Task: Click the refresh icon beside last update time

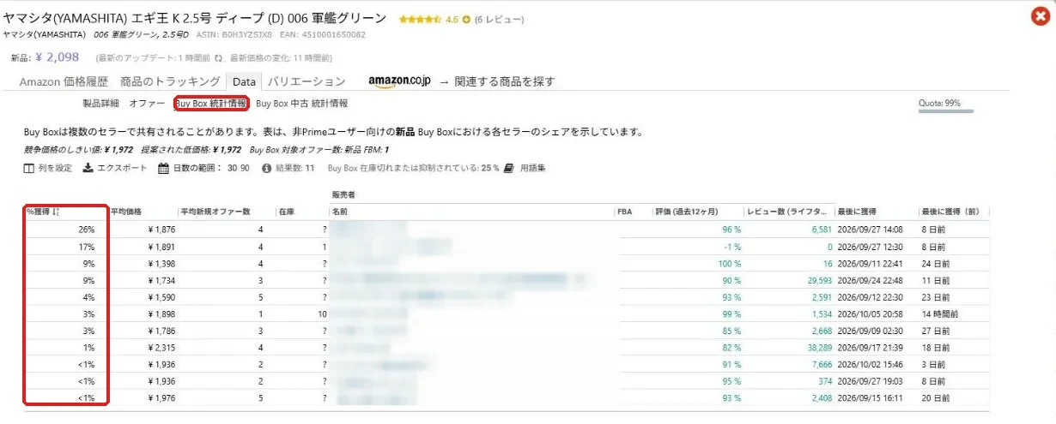Action: click(x=218, y=58)
